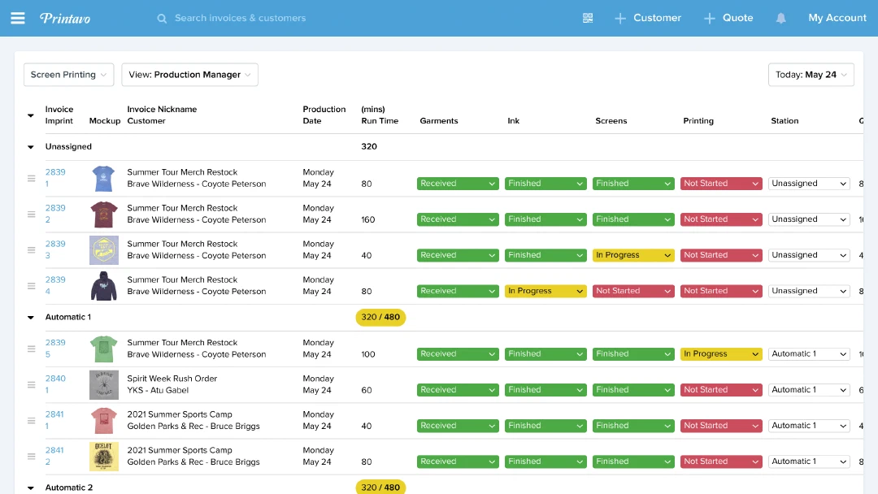Viewport: 878px width, 494px height.
Task: Change Station for invoice 2839 imprint 2
Action: 809,219
